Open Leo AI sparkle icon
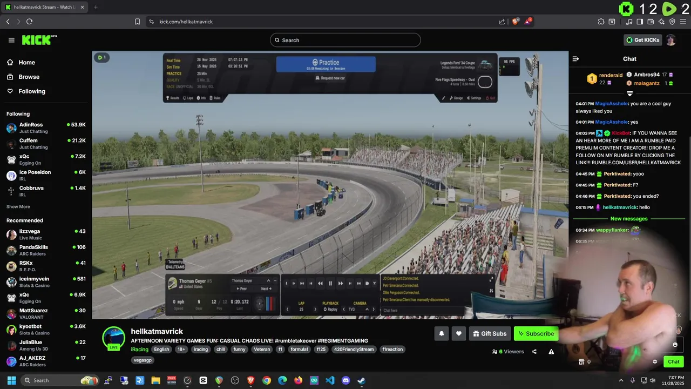Image resolution: width=691 pixels, height=389 pixels. pos(661,22)
